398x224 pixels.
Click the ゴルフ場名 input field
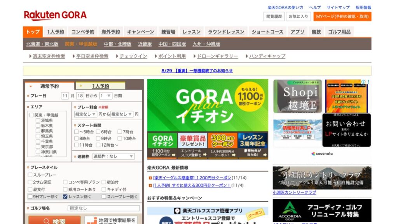coord(103,208)
